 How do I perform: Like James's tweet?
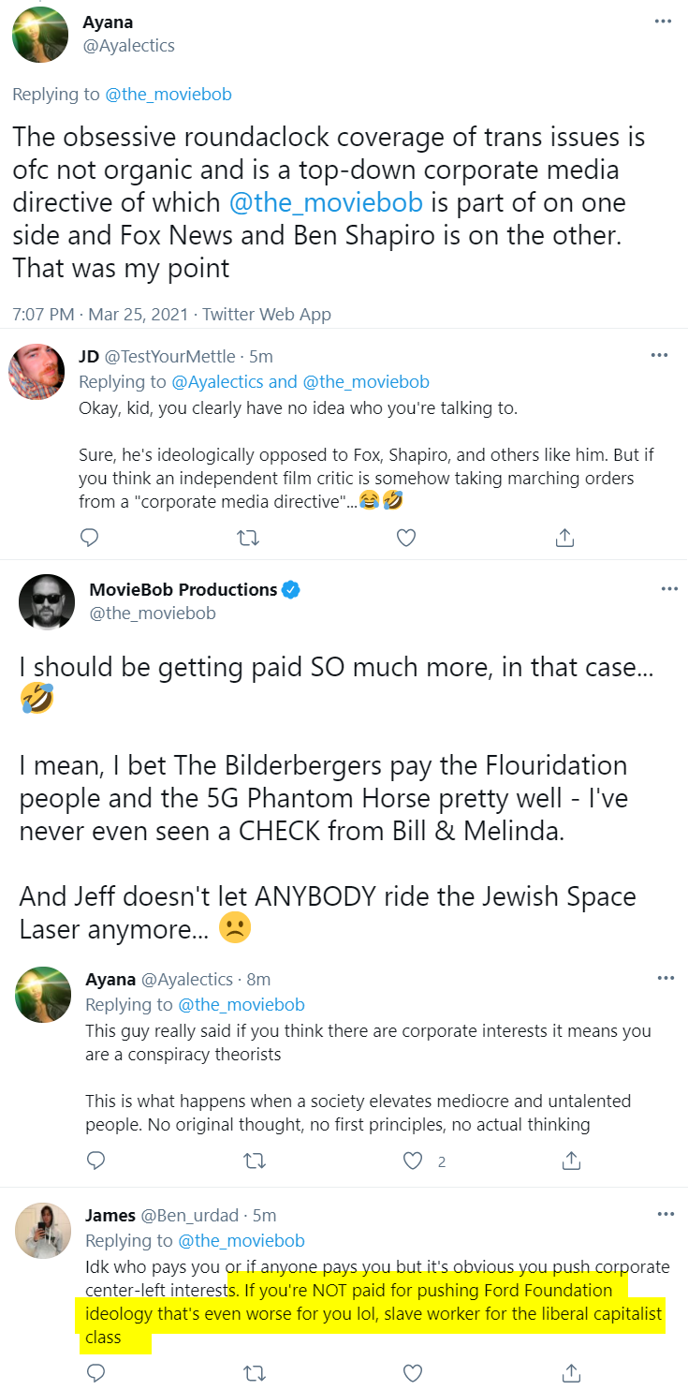(x=413, y=1372)
